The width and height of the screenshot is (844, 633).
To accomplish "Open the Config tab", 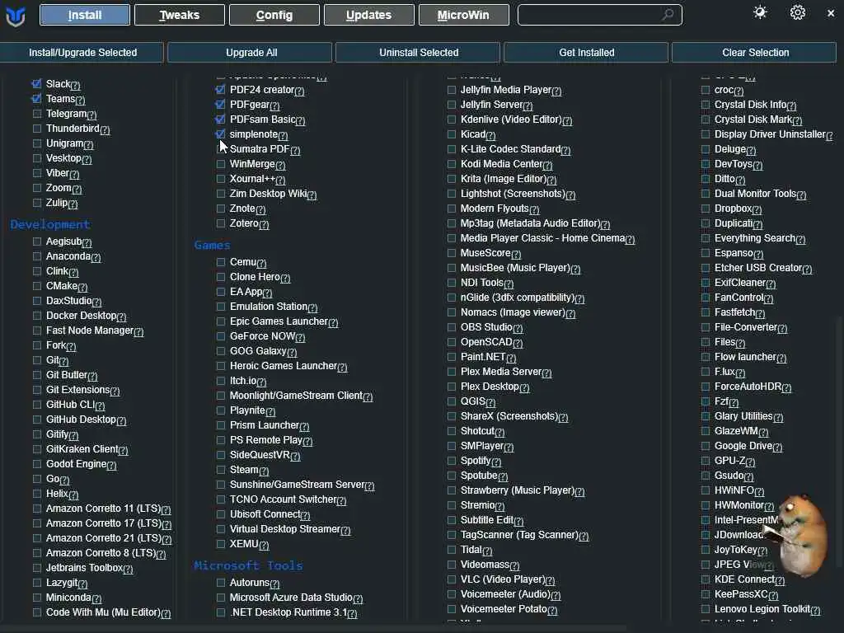I will 274,15.
